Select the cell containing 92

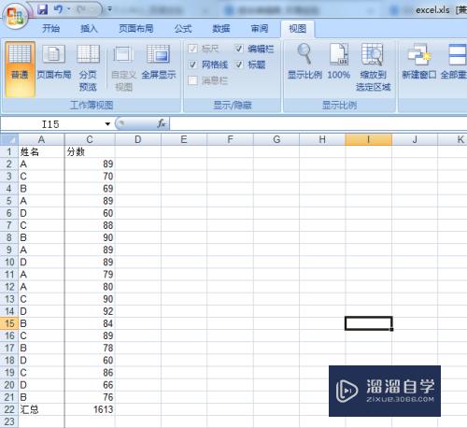[90, 311]
